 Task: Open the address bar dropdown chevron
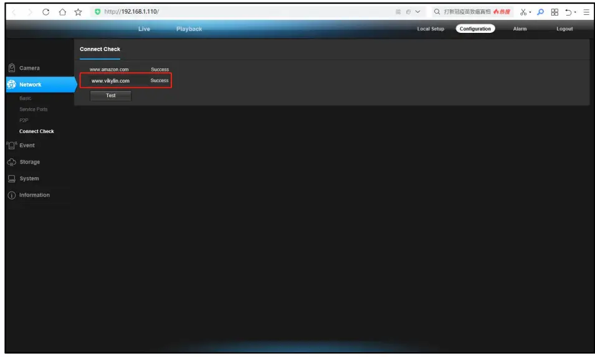click(x=418, y=12)
